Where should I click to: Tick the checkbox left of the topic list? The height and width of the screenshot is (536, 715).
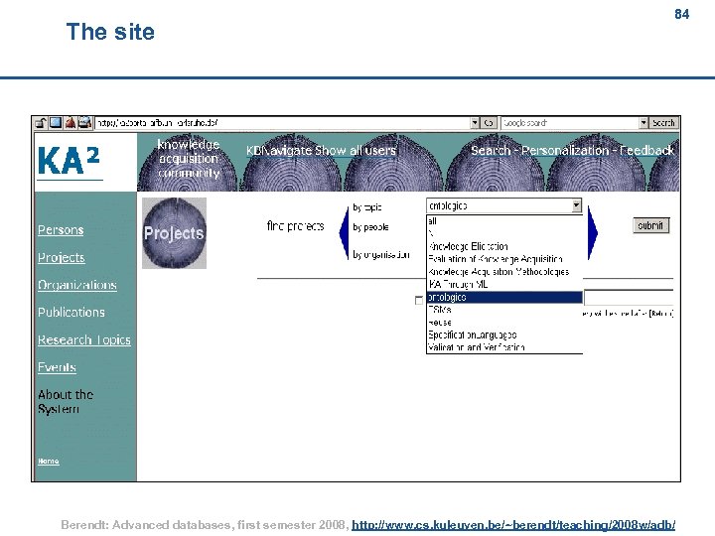click(419, 301)
